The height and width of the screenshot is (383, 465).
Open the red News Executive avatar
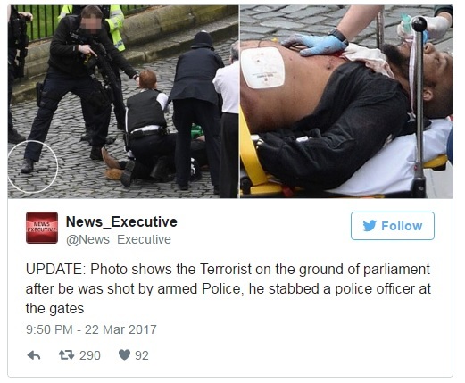click(x=42, y=228)
